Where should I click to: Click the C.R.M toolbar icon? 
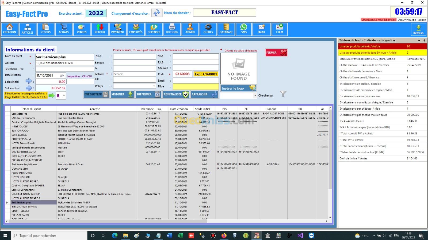279,29
